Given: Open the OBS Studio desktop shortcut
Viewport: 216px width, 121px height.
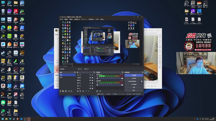Looking at the screenshot, I should coord(187,3).
